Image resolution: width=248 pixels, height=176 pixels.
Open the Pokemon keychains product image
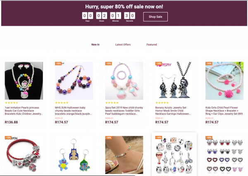tap(74, 155)
